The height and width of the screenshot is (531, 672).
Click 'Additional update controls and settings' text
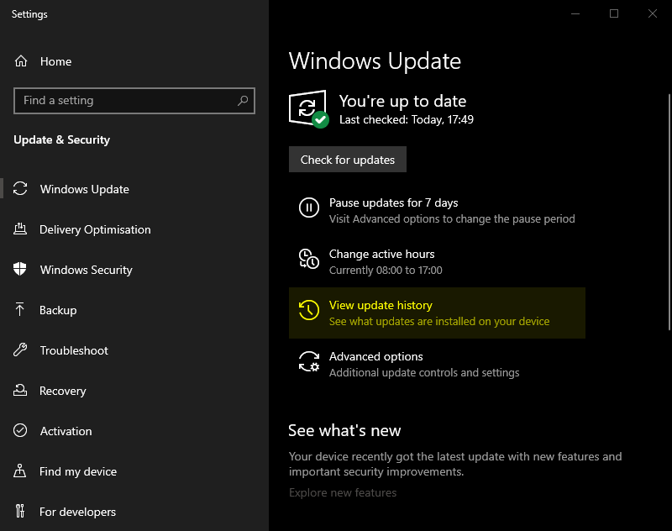(424, 372)
